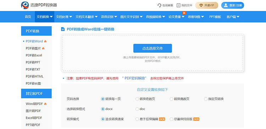Open the PPT模板 nav item
This screenshot has width=266, height=129.
(x=215, y=17)
